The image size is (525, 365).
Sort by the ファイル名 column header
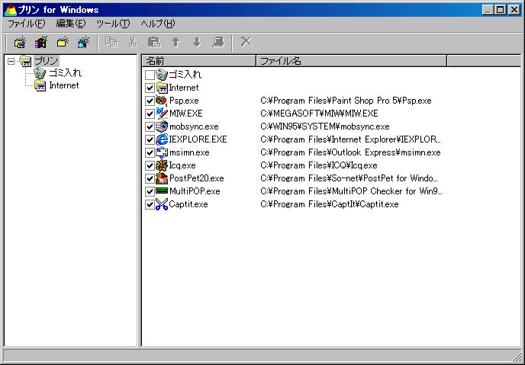pos(351,61)
